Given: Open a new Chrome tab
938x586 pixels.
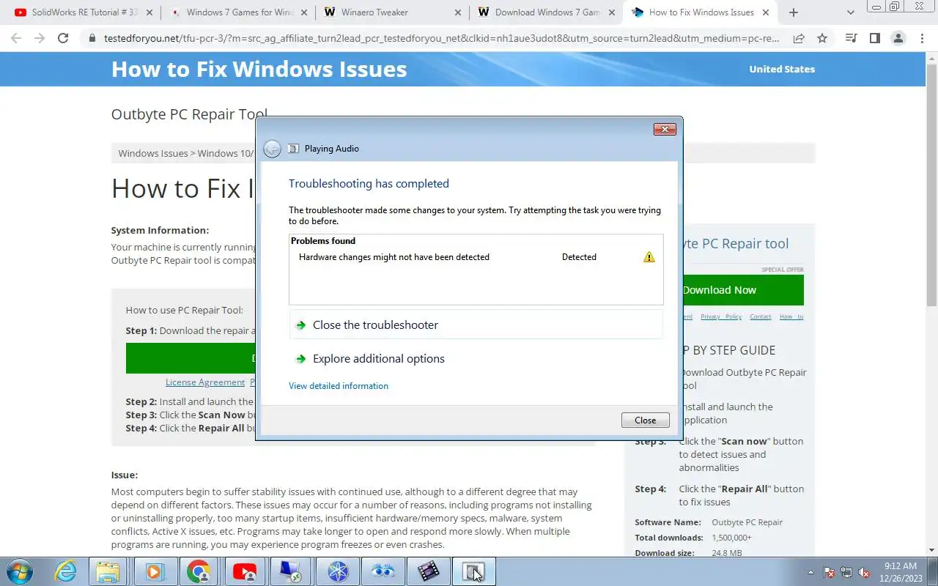Looking at the screenshot, I should pyautogui.click(x=793, y=12).
